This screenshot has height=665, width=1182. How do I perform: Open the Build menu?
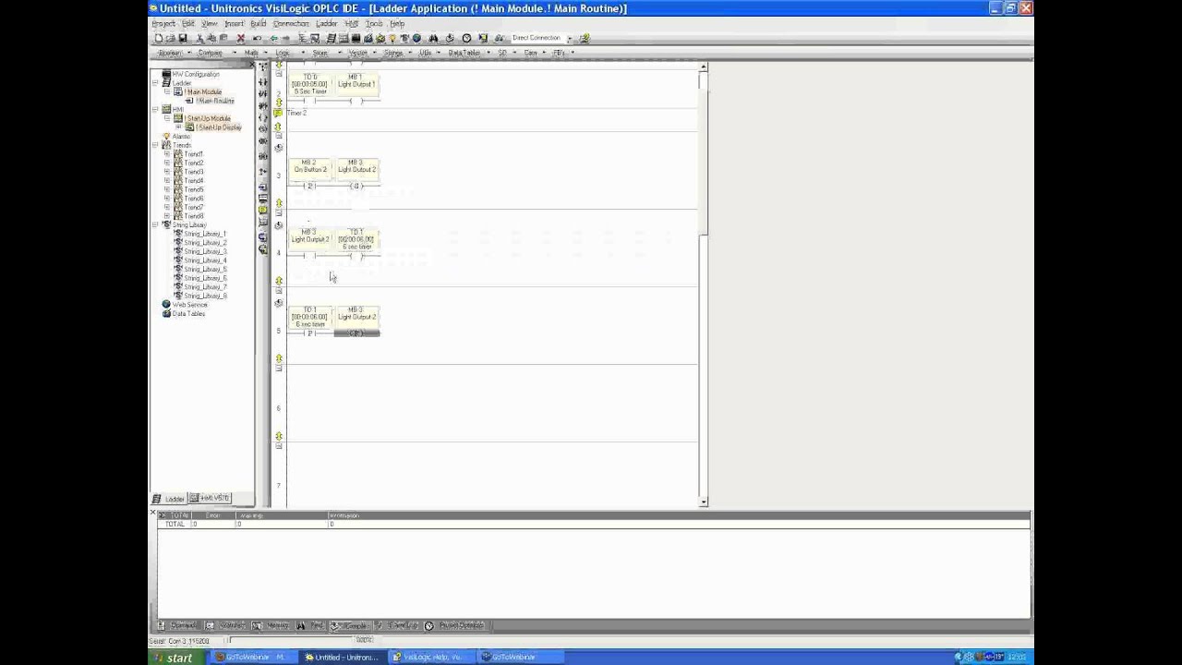point(259,23)
